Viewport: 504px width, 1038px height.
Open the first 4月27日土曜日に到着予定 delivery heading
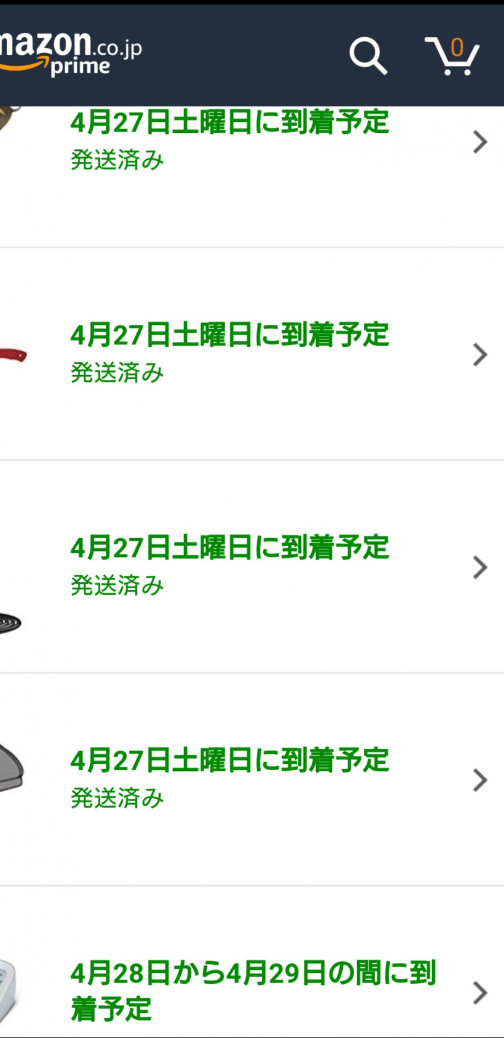(x=230, y=122)
